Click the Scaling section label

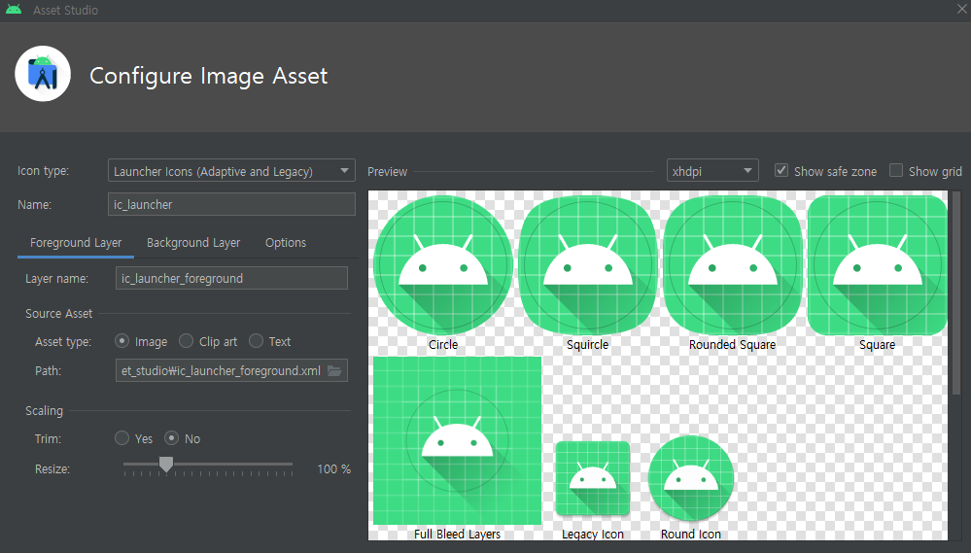click(44, 410)
